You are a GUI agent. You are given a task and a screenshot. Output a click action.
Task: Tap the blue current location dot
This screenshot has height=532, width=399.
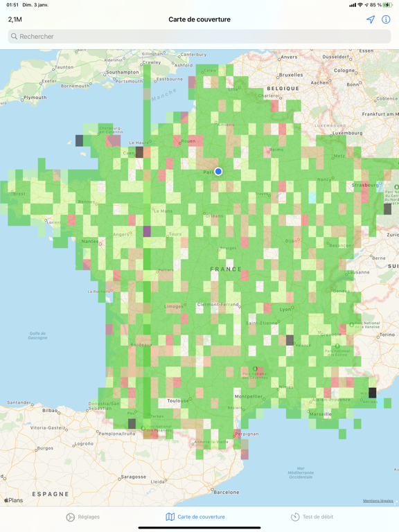[218, 171]
